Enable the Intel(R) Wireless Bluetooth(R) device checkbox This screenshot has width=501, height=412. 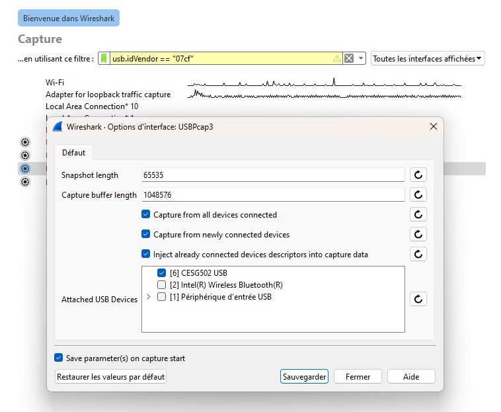pyautogui.click(x=162, y=284)
